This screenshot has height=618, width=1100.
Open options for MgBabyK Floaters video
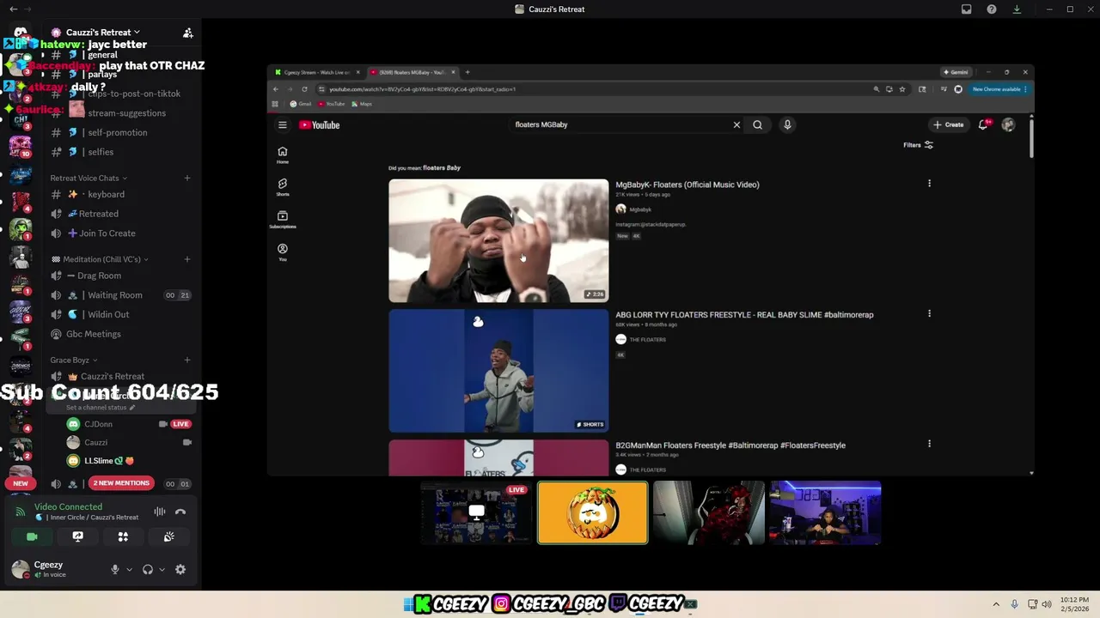pos(929,183)
